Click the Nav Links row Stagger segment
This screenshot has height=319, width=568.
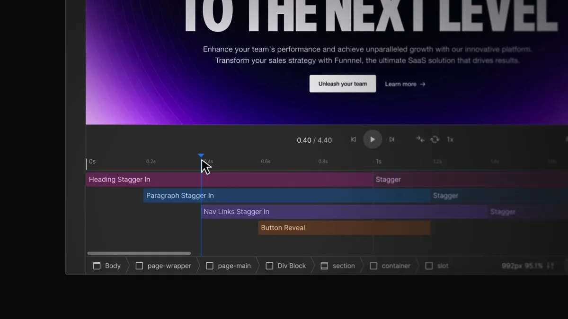click(528, 212)
